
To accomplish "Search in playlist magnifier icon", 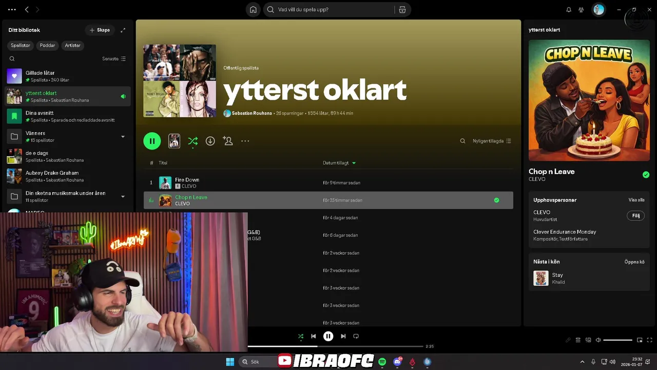I will tap(462, 141).
